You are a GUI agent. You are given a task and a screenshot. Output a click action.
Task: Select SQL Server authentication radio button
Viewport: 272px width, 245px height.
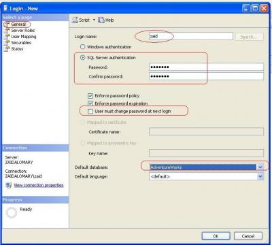click(x=83, y=58)
